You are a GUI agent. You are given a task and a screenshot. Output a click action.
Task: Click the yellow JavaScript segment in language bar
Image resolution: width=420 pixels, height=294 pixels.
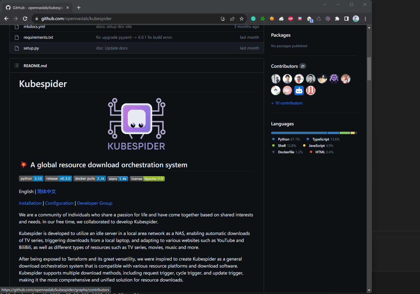(353, 133)
